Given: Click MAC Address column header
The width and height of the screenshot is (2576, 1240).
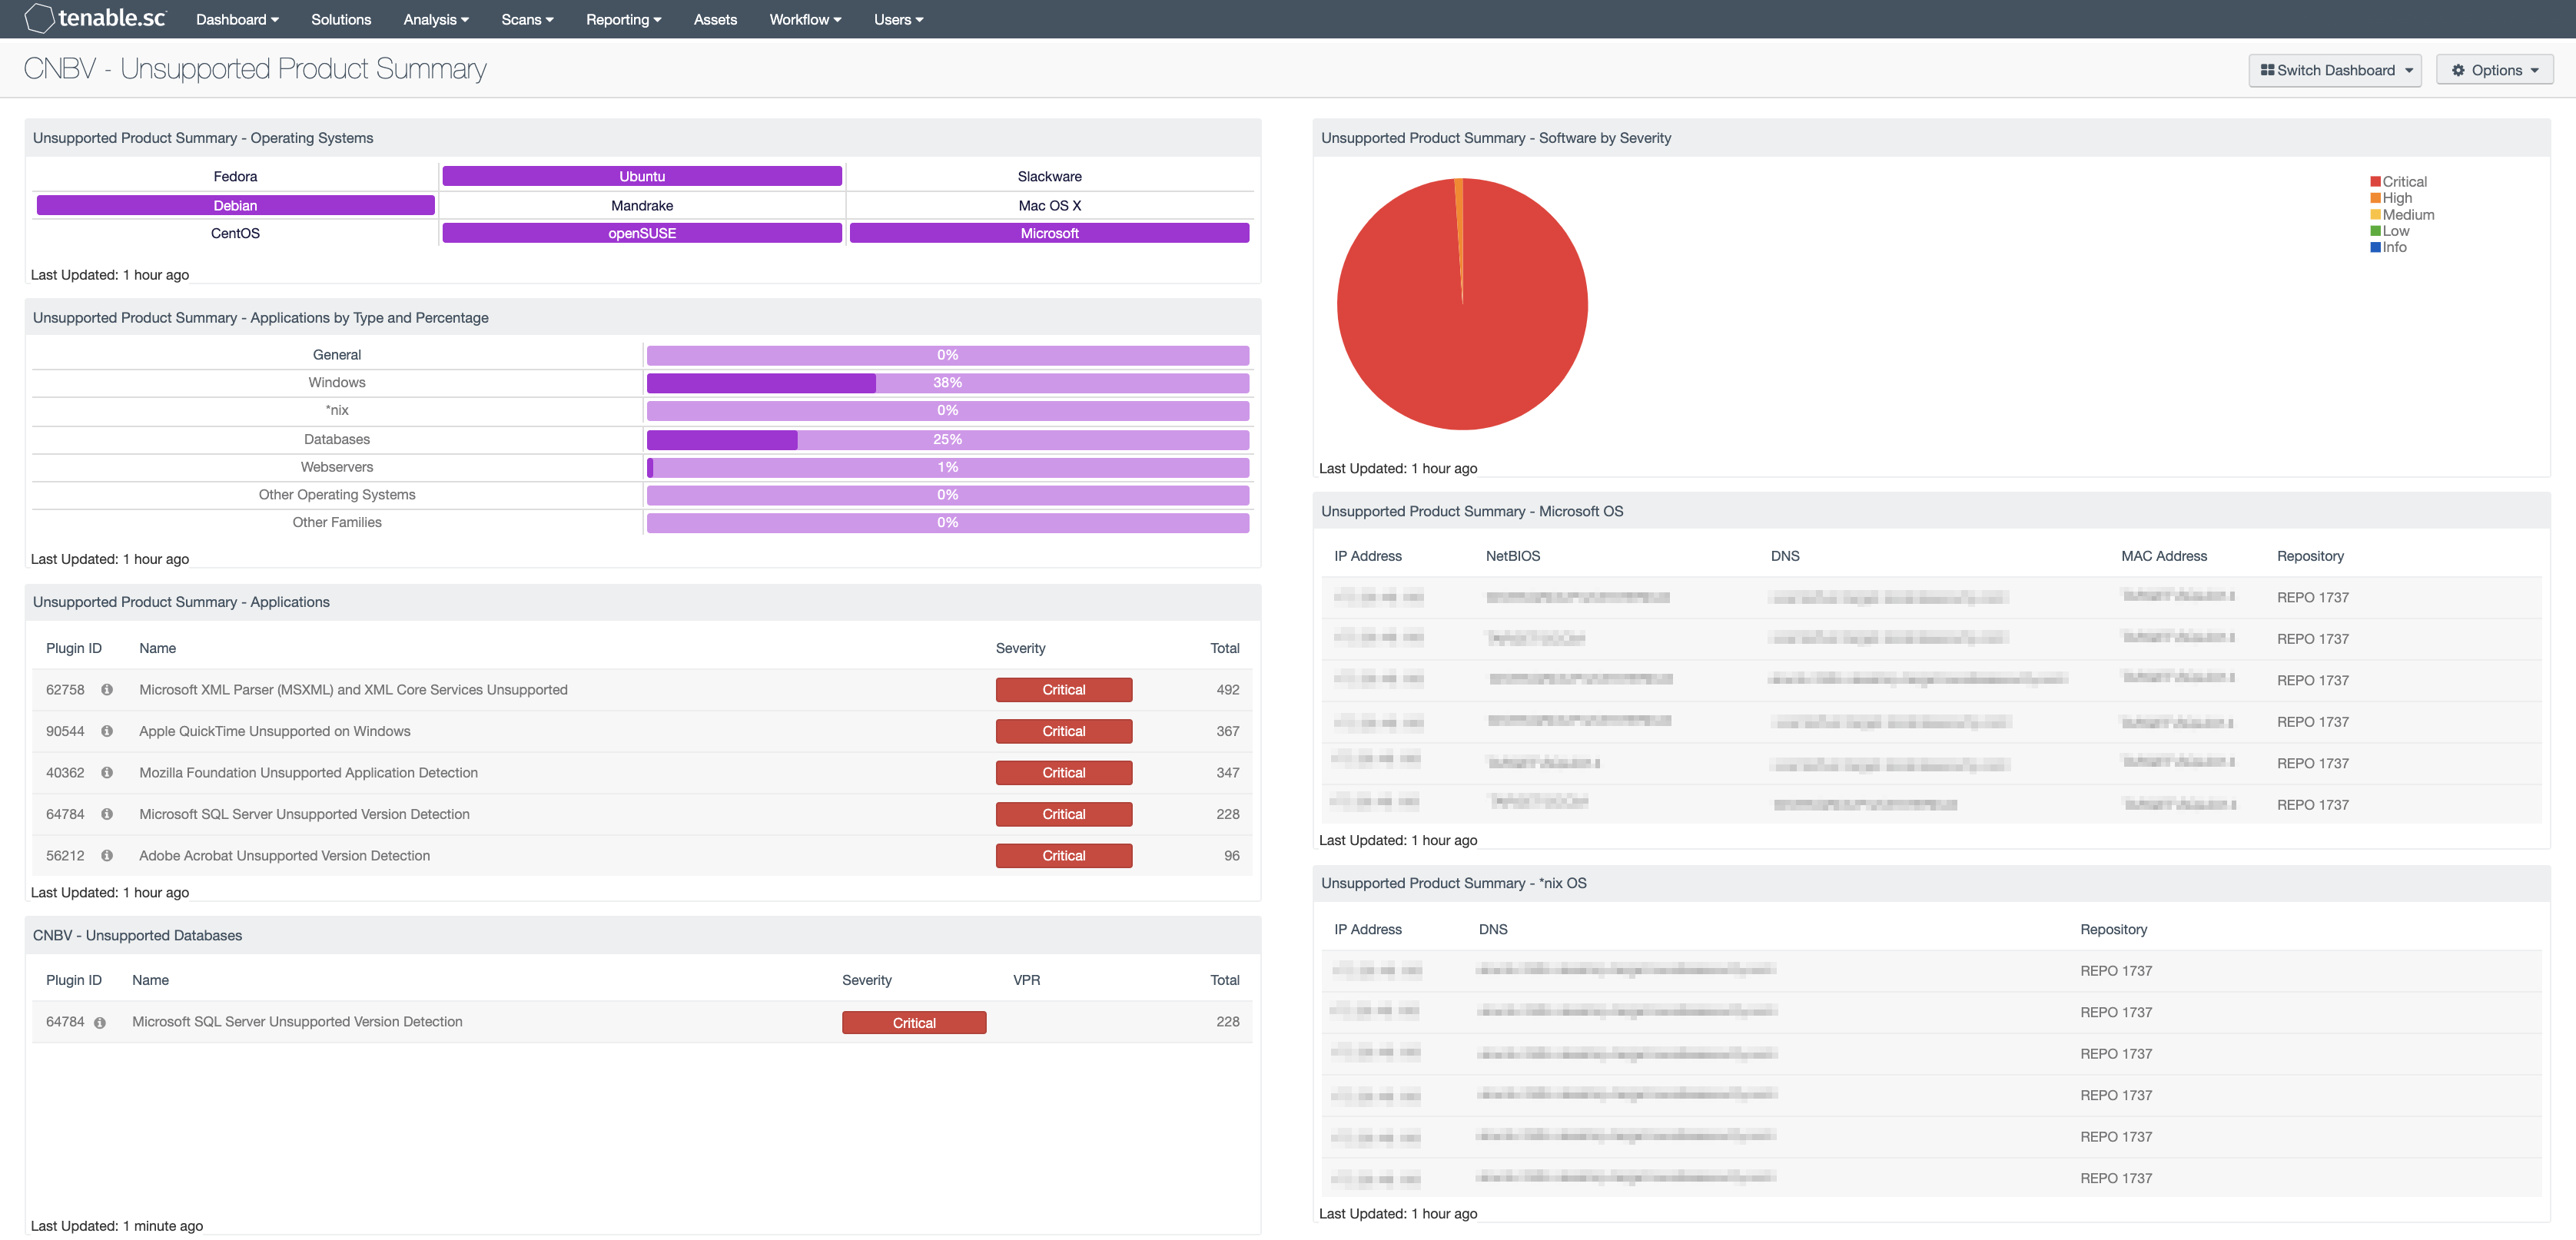Looking at the screenshot, I should tap(2164, 556).
